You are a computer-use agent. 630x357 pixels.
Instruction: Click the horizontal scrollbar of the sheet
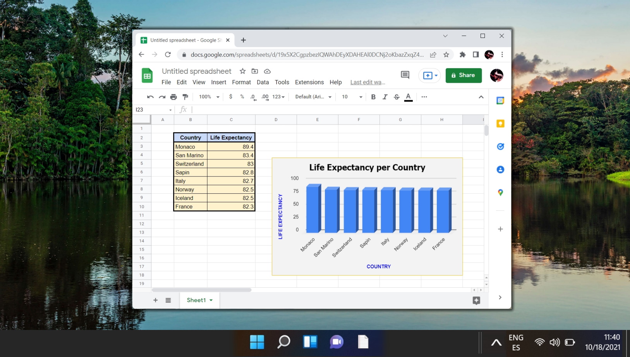(x=201, y=290)
